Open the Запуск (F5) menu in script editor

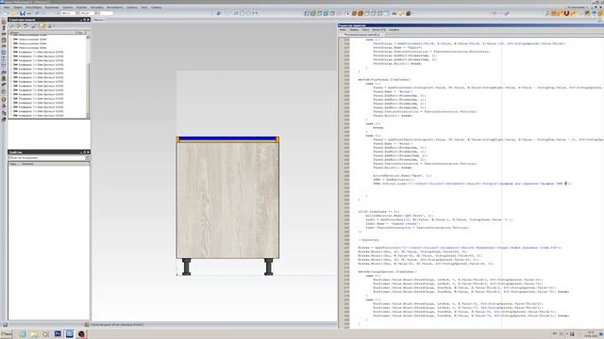click(378, 29)
